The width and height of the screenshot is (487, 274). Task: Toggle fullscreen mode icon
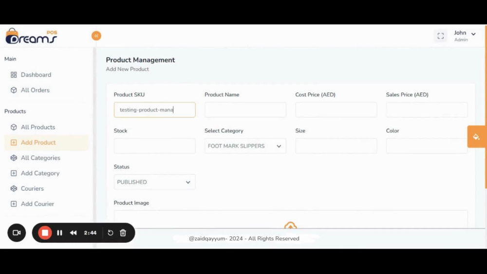point(440,36)
